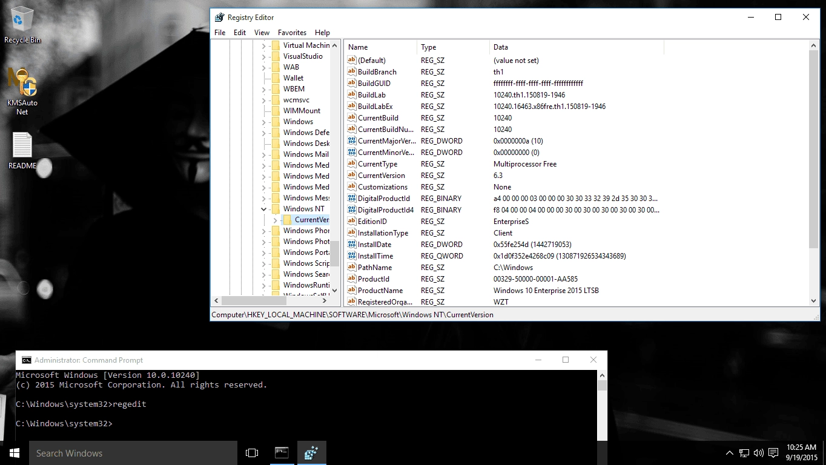
Task: Select the CurrentMajorVersionNumber DWORD icon
Action: [x=352, y=140]
